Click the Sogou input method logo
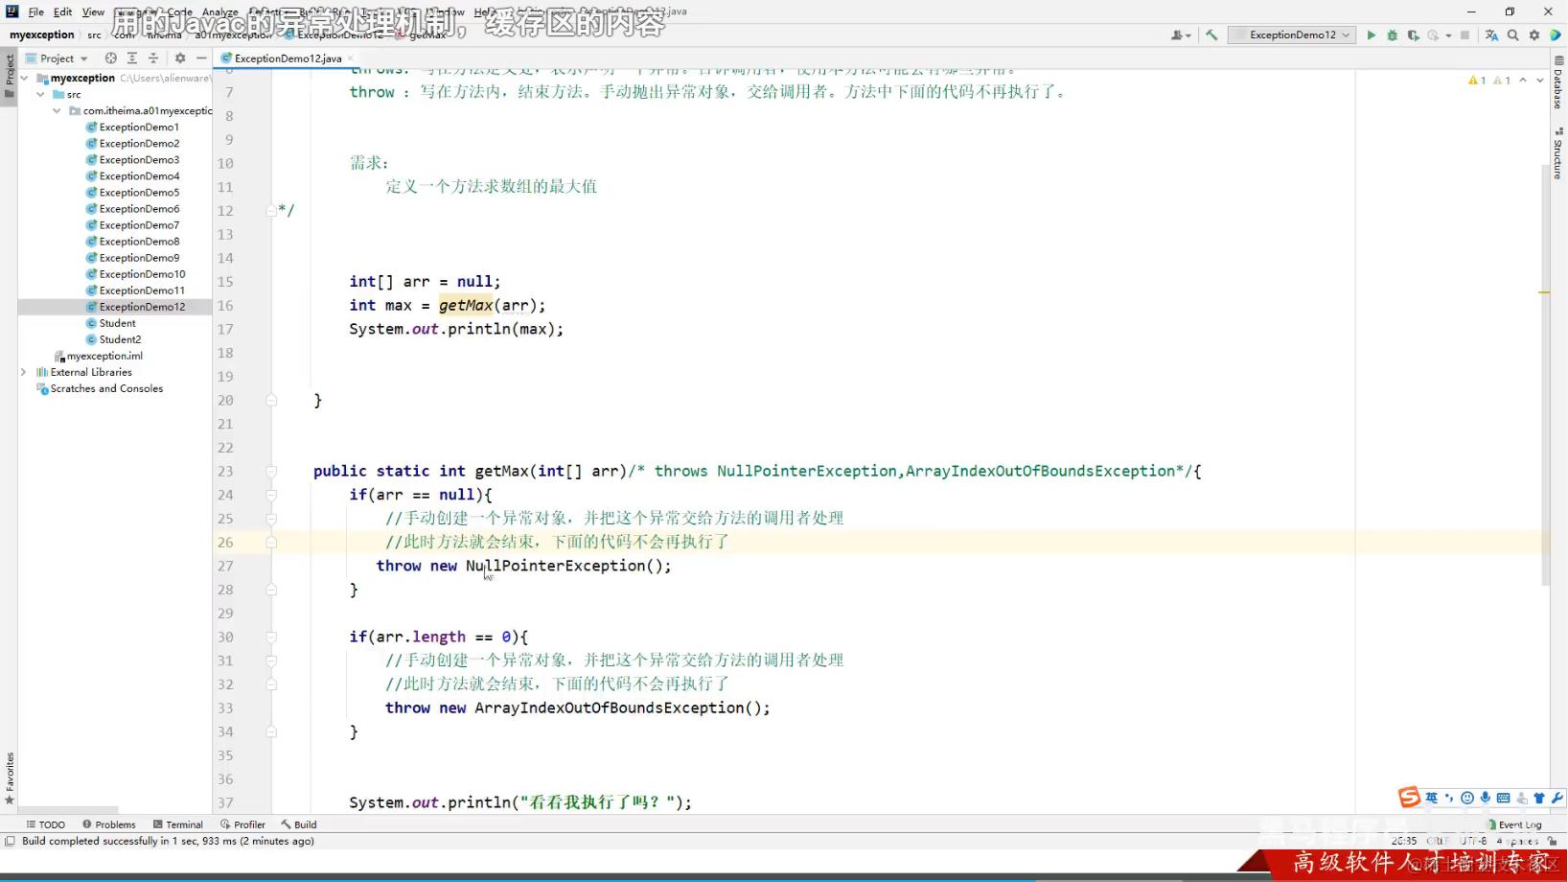The height and width of the screenshot is (882, 1568). [1409, 798]
